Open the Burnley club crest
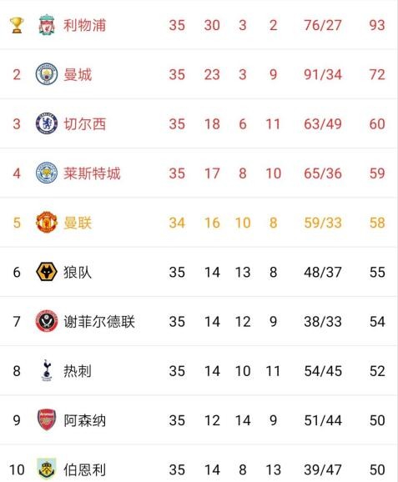398x482 pixels. click(x=47, y=469)
